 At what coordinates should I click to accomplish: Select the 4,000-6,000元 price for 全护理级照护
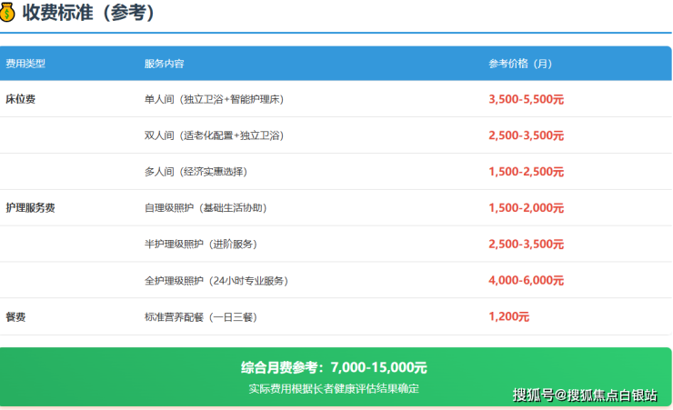coord(526,281)
